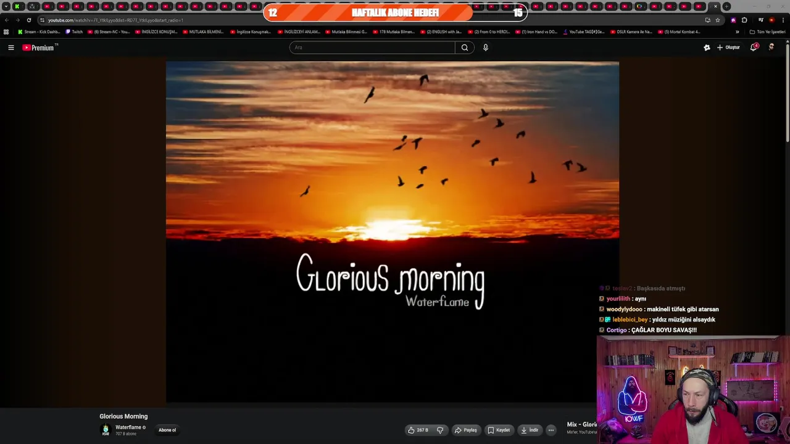Open İNGİLİZCE KONUŞM... bookmark
This screenshot has width=790, height=444.
(x=156, y=31)
